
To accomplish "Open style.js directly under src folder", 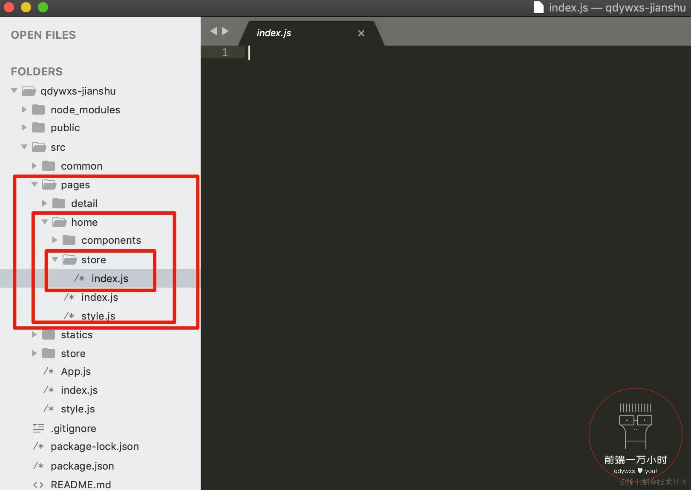I will tap(78, 409).
